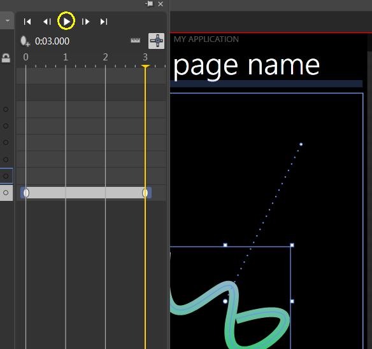
Task: Record a new keyframe
Action: 25,41
